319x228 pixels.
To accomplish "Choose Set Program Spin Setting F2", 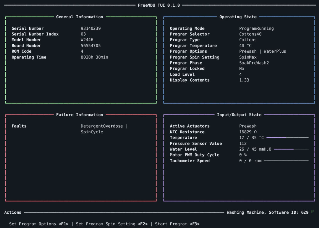I will point(112,224).
